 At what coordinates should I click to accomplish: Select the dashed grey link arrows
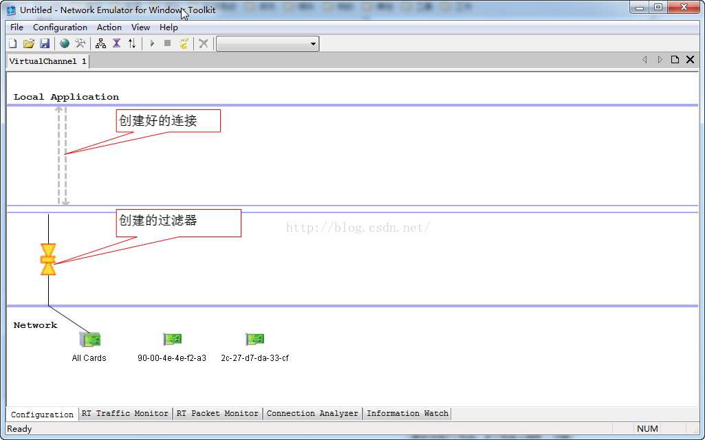click(62, 155)
